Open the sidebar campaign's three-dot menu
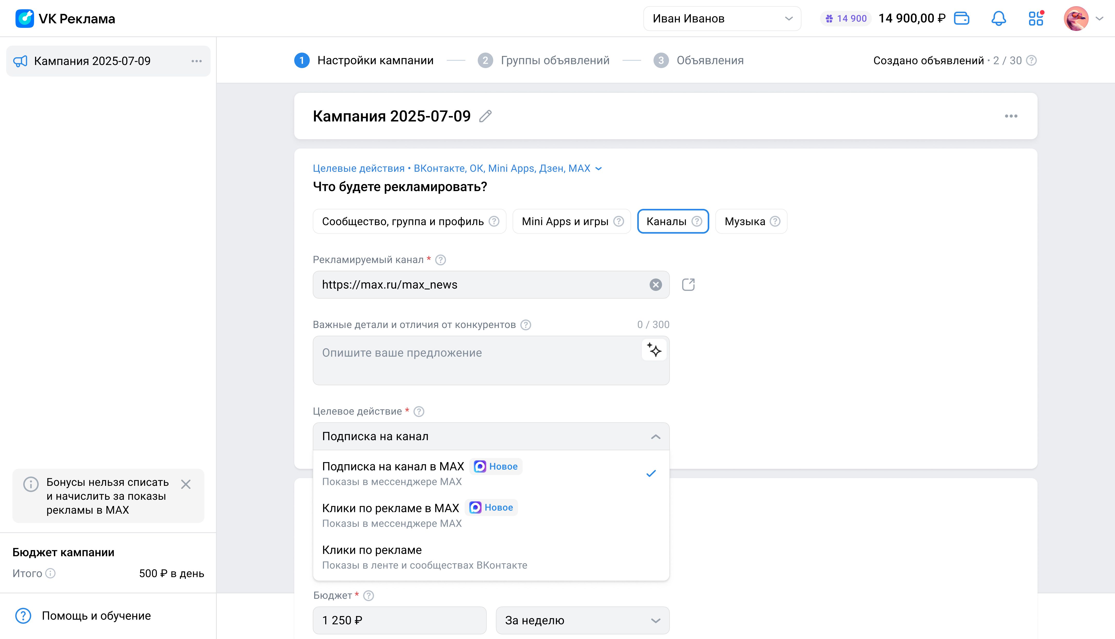Image resolution: width=1115 pixels, height=639 pixels. 196,61
